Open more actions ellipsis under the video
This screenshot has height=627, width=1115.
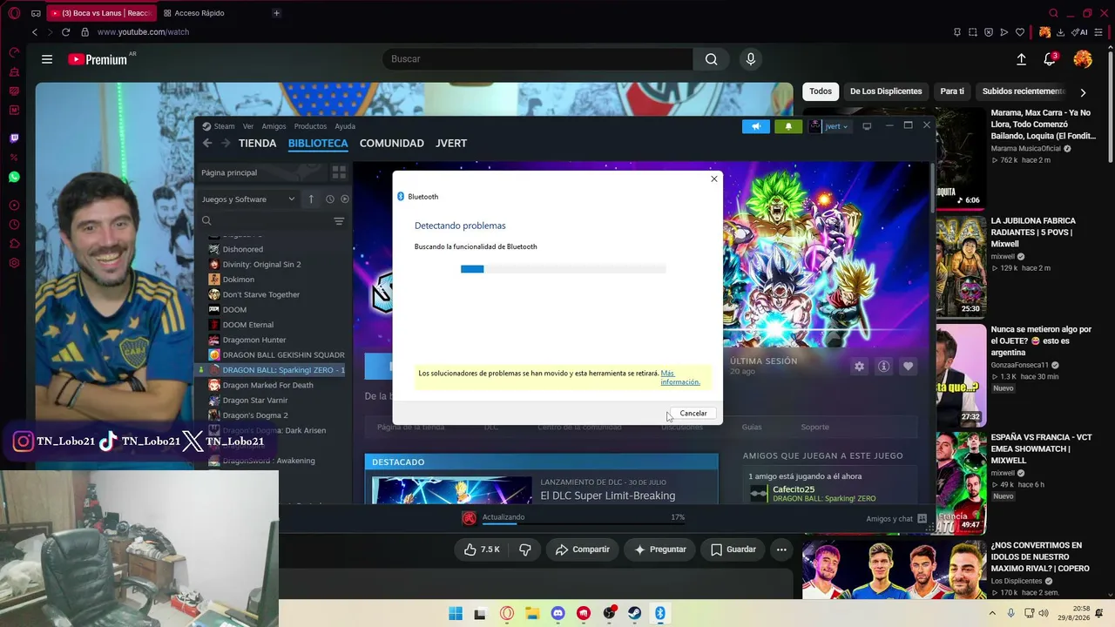pyautogui.click(x=781, y=549)
